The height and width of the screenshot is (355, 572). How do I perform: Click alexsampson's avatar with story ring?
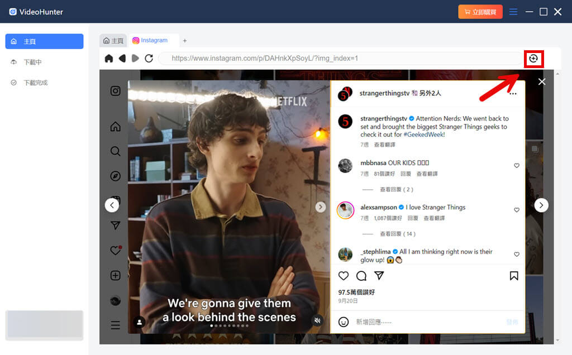[345, 210]
